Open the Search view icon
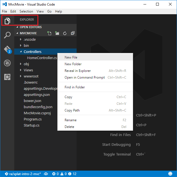 pyautogui.click(x=7, y=35)
